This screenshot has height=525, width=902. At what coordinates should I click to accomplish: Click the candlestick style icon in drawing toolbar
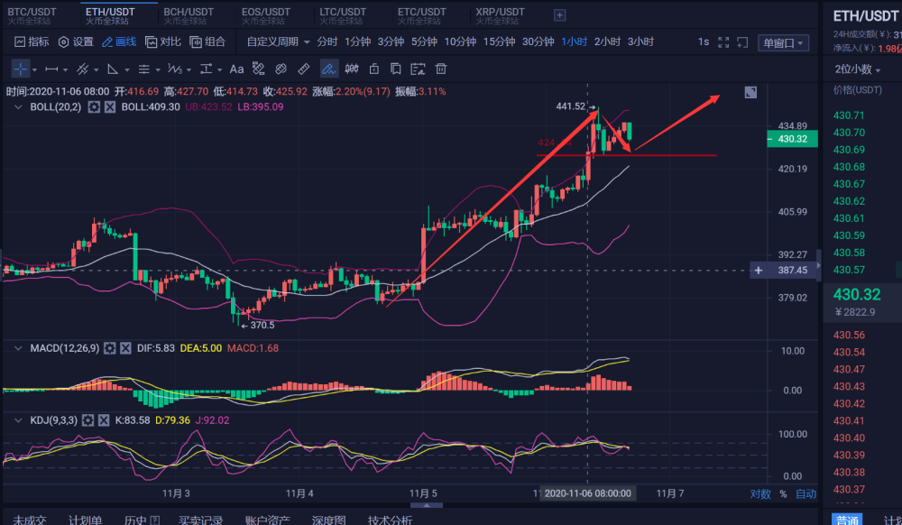352,69
